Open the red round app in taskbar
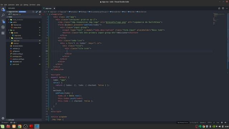The width and height of the screenshot is (229, 129). (x=31, y=126)
